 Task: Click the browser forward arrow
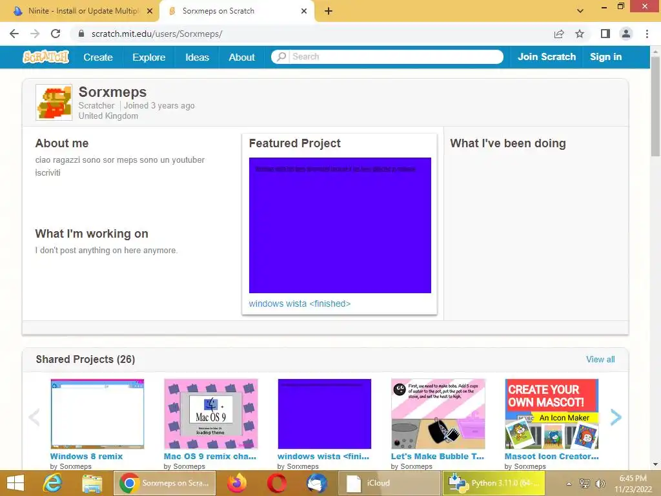coord(35,34)
